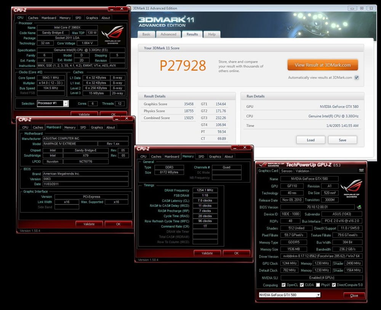Toggle the OpenCL checkbox
The width and height of the screenshot is (381, 310).
click(283, 285)
